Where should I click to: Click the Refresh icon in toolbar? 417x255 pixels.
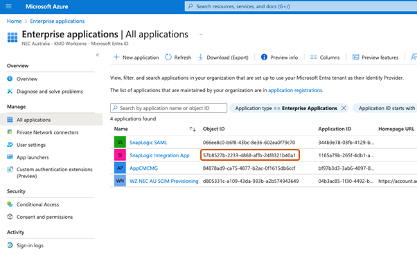168,58
